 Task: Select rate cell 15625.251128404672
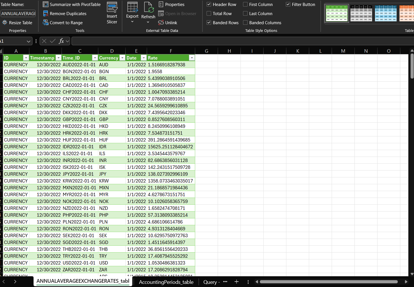171,147
